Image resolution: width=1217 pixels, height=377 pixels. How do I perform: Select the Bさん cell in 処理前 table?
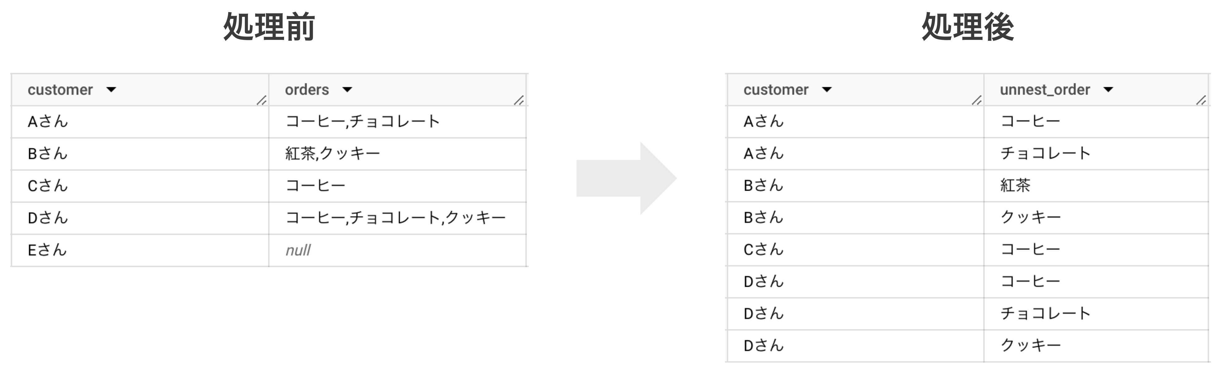pos(48,154)
